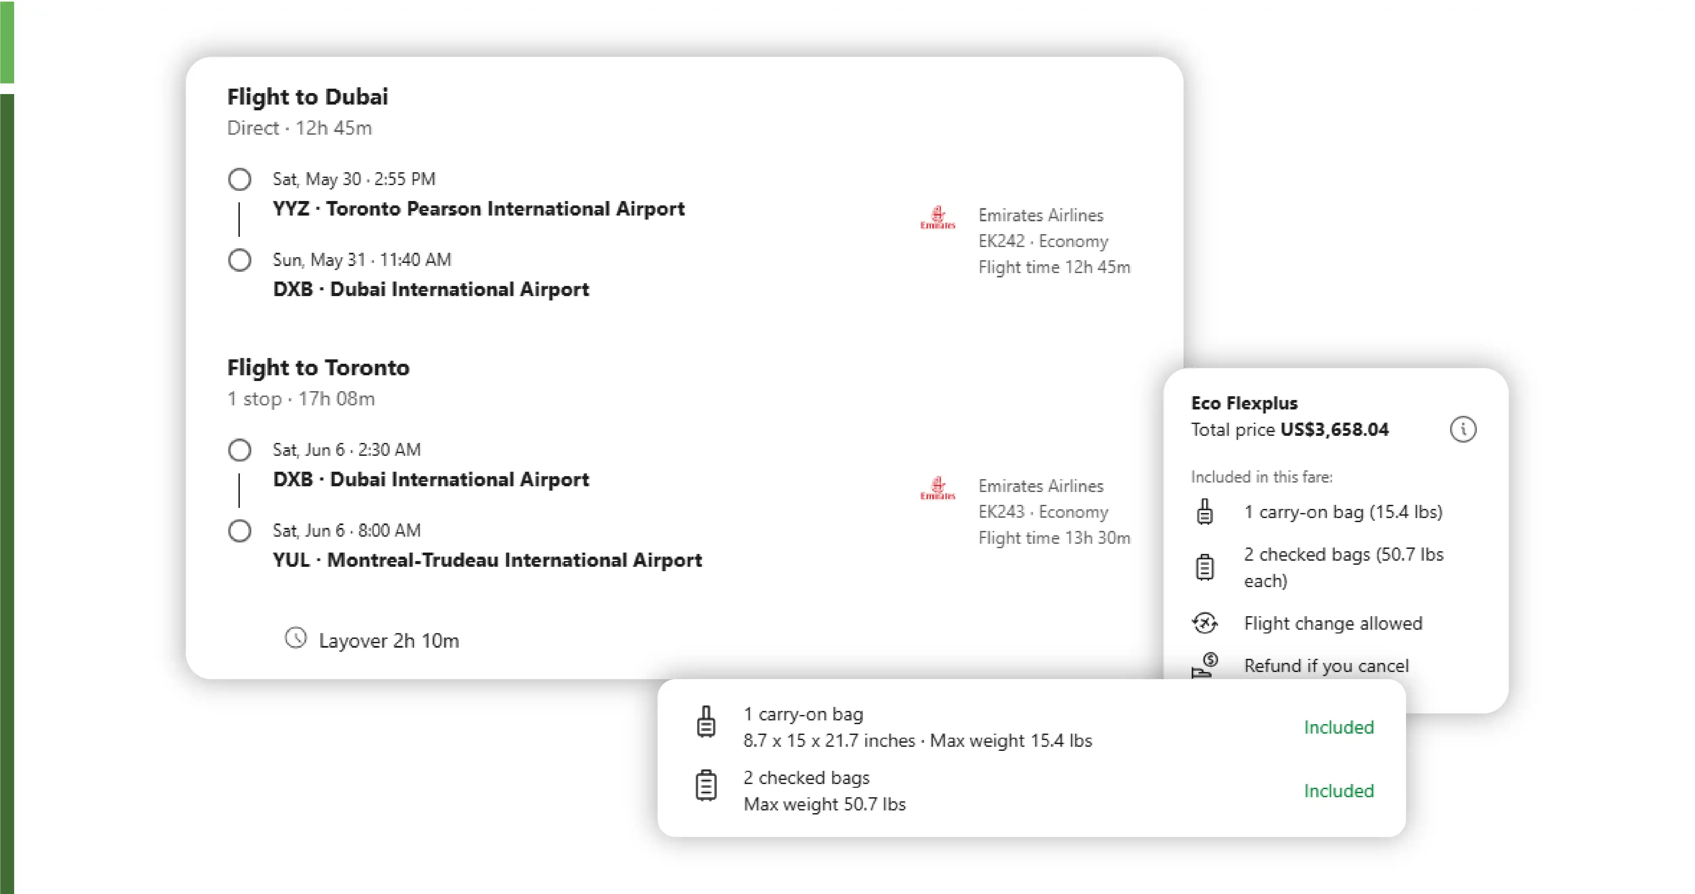Click the Toronto Pearson departure circle marker
Image resolution: width=1695 pixels, height=894 pixels.
[x=239, y=179]
